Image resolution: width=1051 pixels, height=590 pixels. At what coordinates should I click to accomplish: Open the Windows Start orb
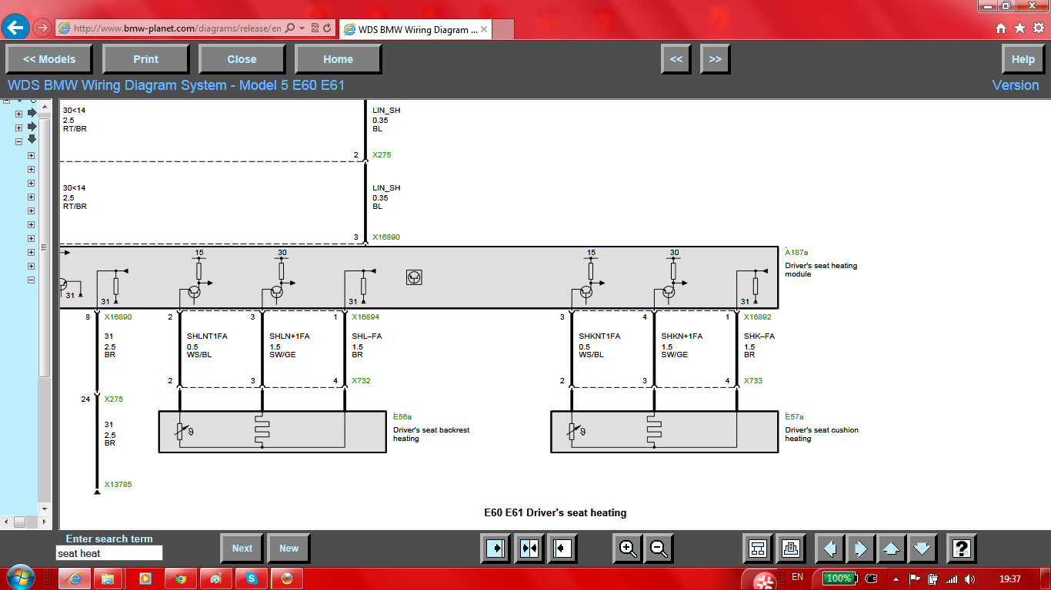(x=20, y=578)
